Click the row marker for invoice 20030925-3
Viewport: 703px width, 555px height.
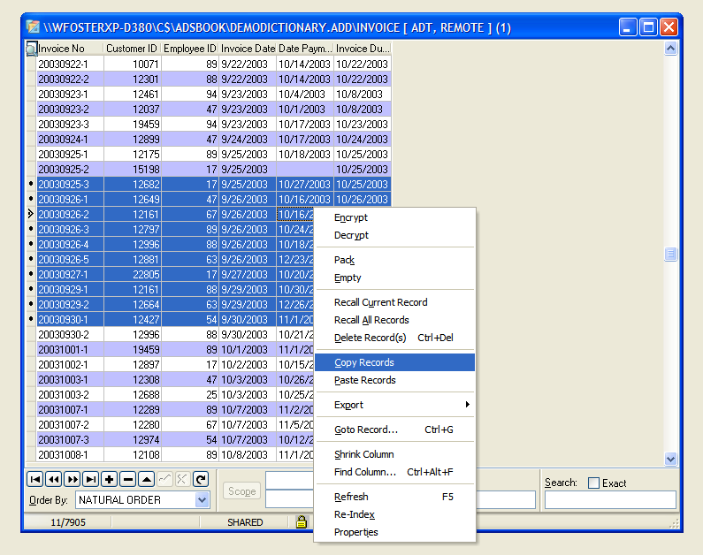click(x=31, y=184)
